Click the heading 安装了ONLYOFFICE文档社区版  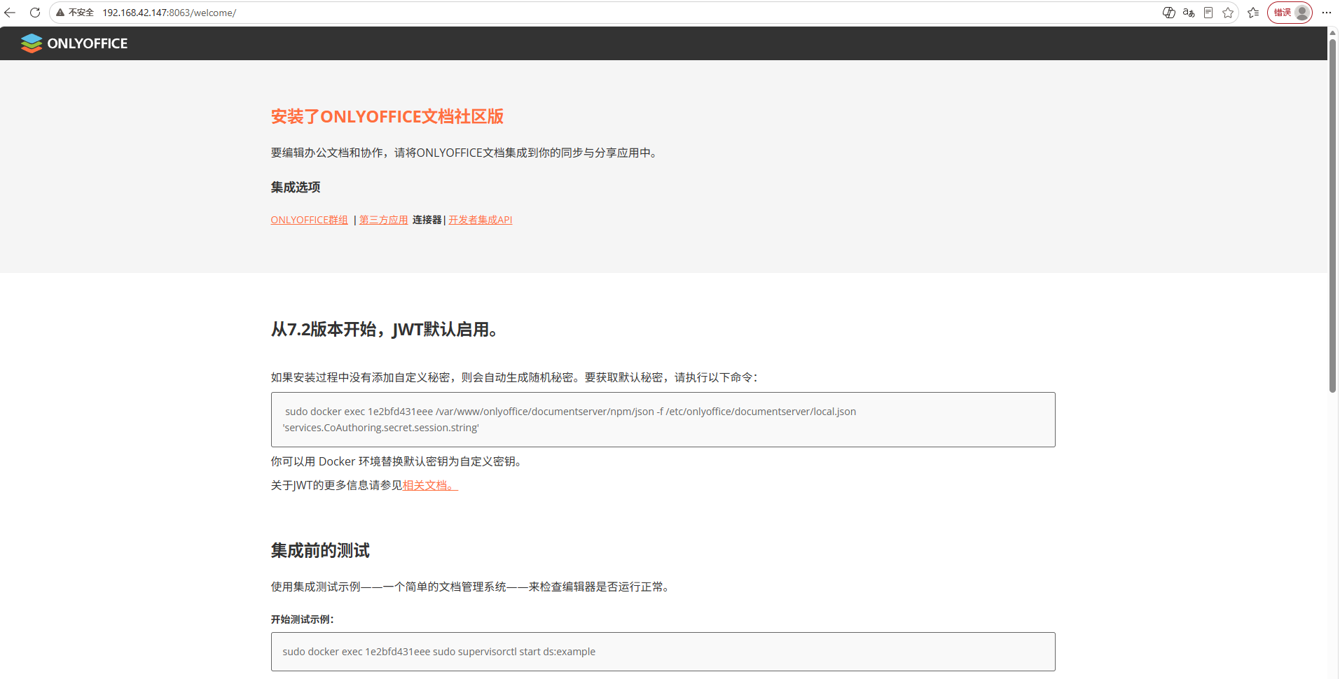click(387, 117)
